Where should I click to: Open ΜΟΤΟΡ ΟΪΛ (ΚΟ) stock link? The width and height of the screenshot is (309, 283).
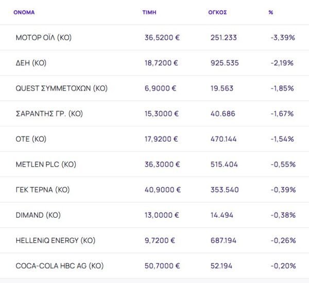[x=44, y=38]
